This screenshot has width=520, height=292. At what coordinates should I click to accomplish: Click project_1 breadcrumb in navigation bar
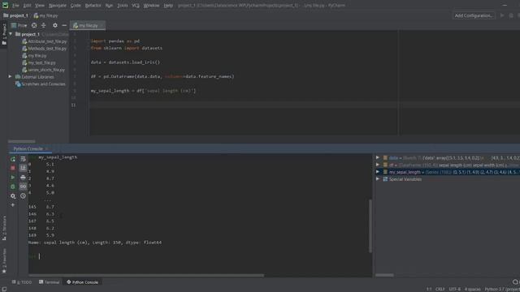click(15, 15)
